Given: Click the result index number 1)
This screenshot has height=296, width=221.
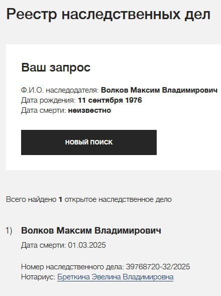Looking at the screenshot, I should 9,231.
